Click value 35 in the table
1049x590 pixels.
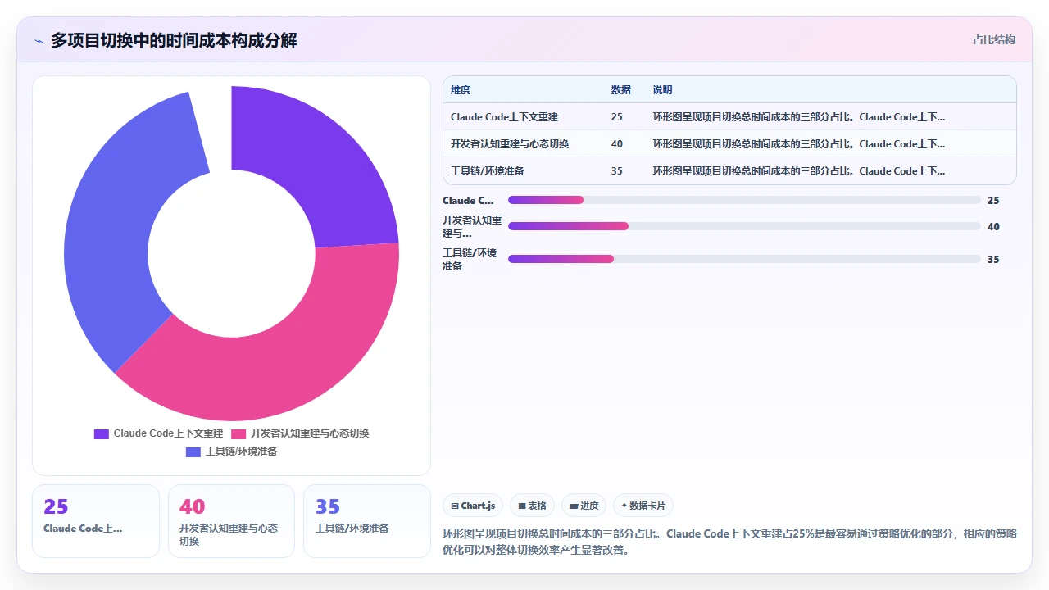[x=617, y=171]
